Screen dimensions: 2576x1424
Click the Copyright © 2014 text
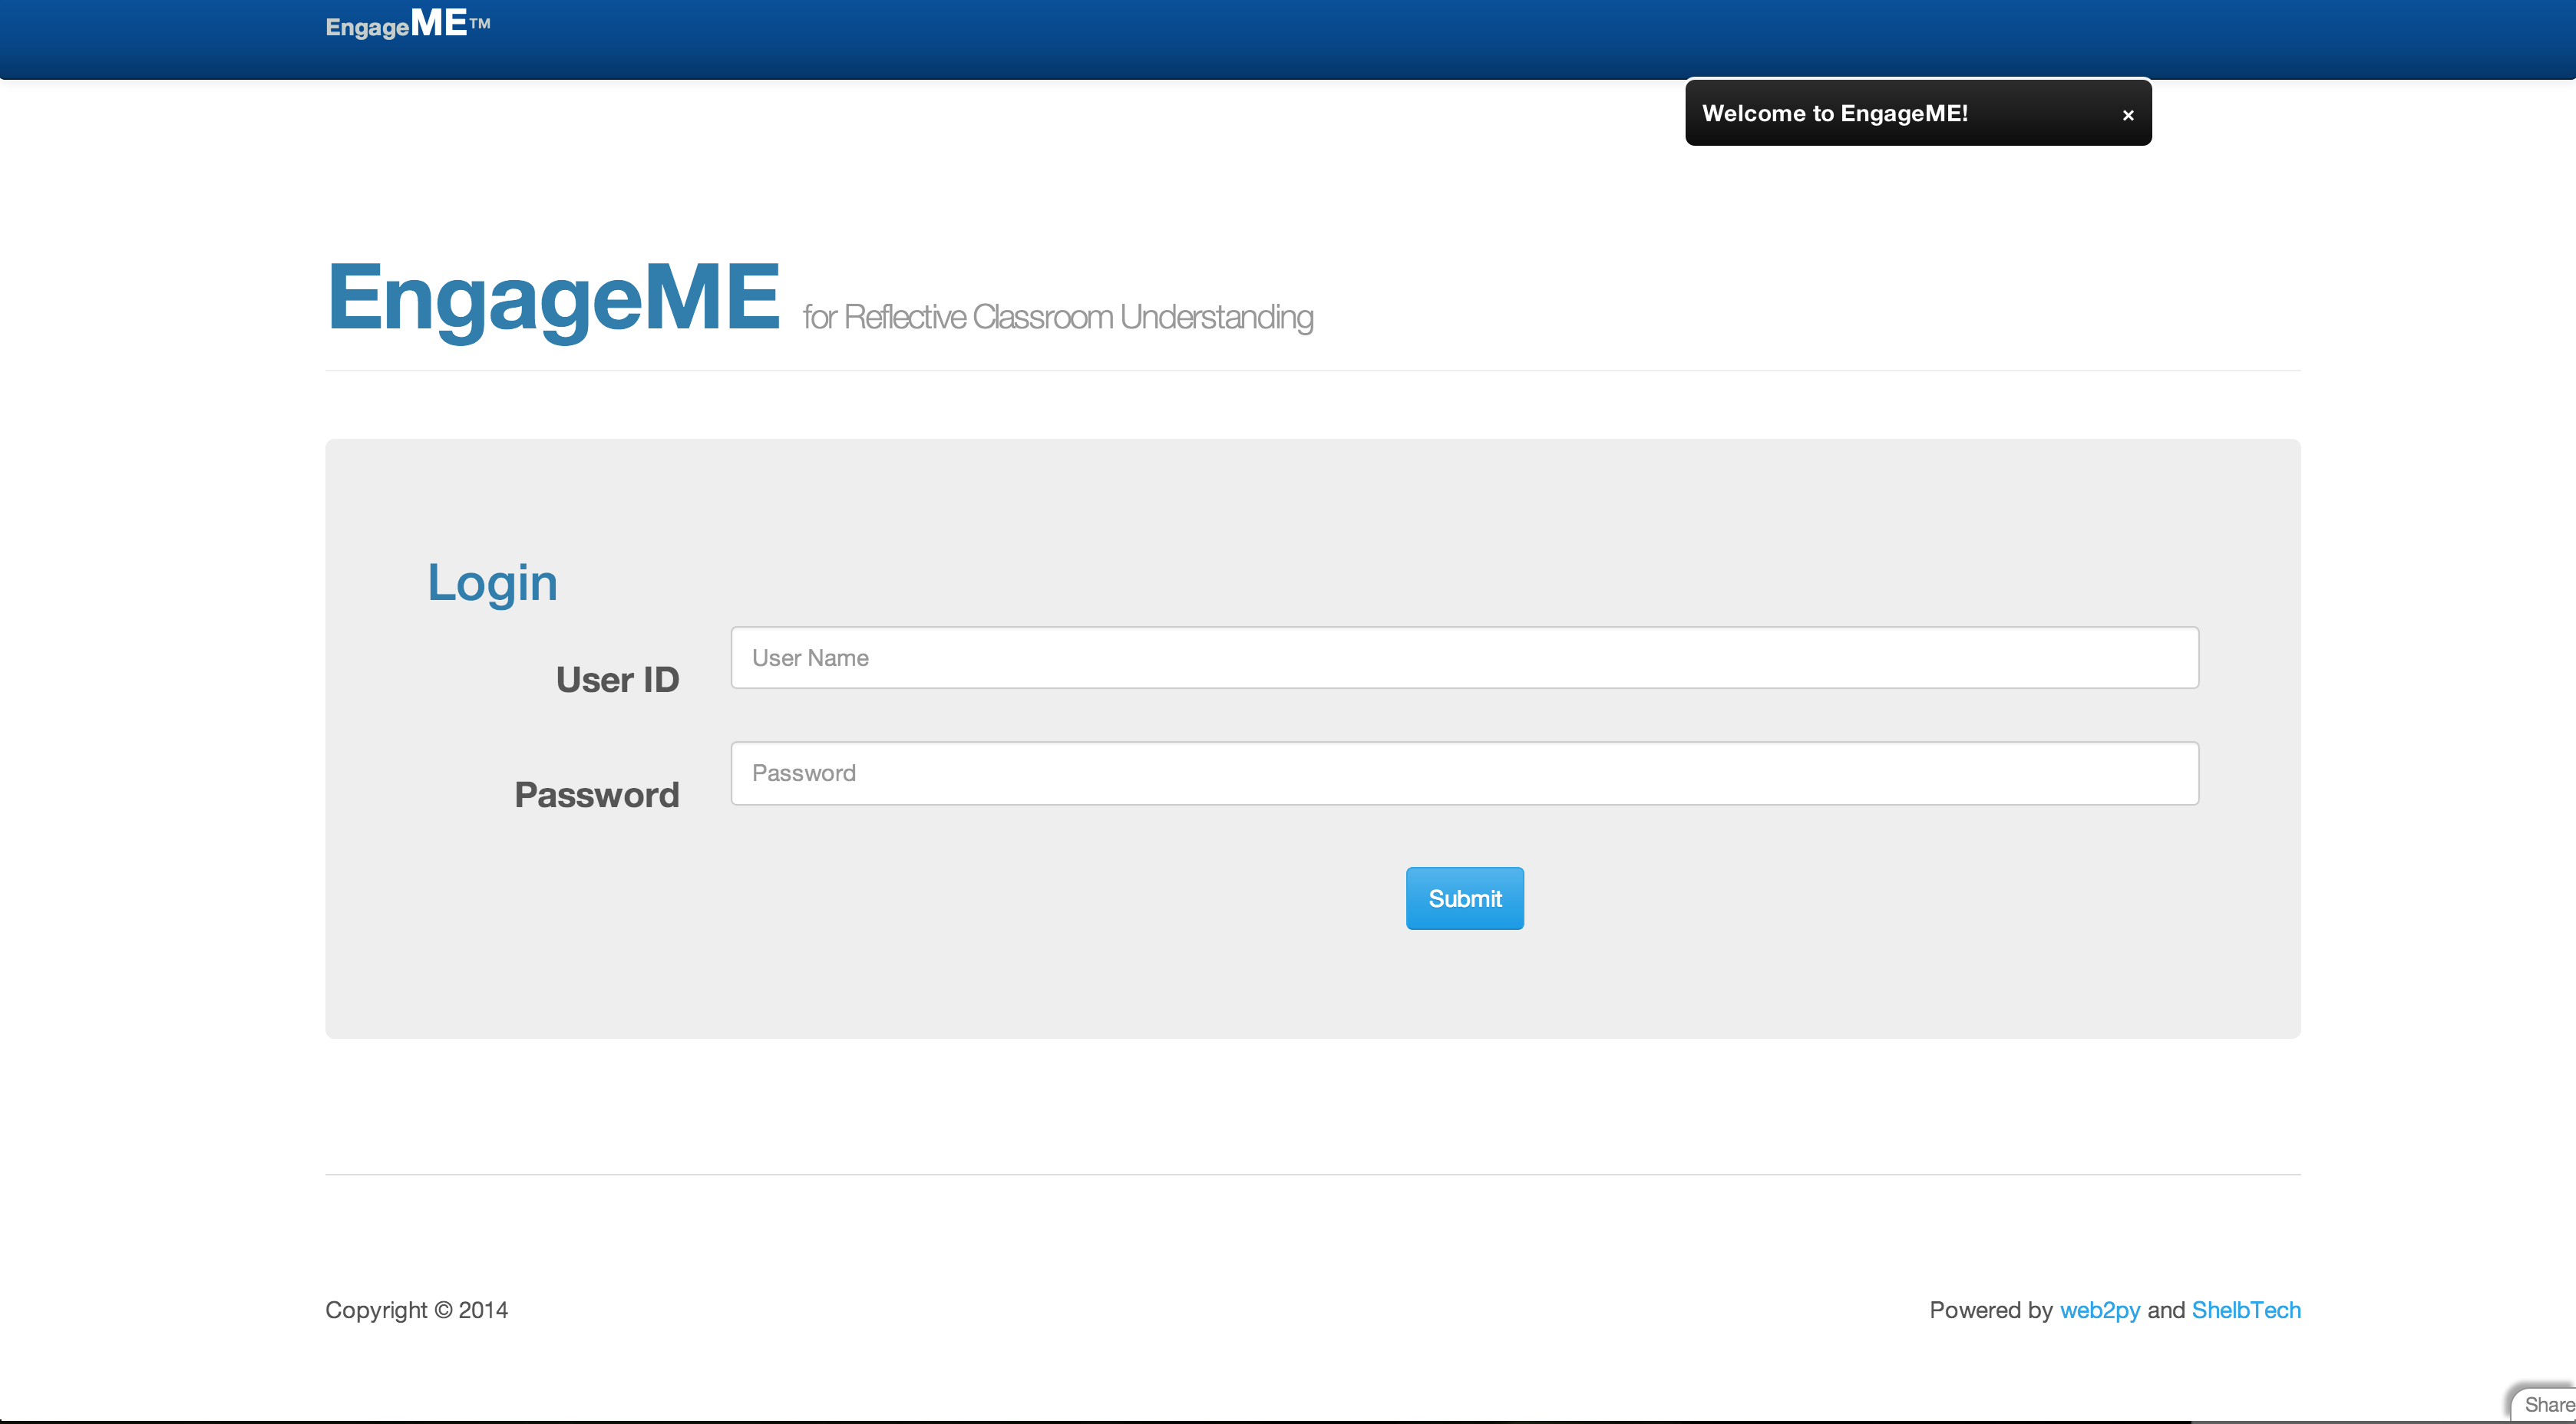pyautogui.click(x=417, y=1310)
